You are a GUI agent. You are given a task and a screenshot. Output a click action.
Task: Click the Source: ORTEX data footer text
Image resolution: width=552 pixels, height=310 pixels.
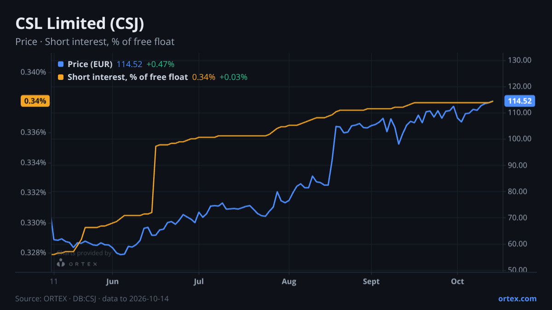click(x=92, y=299)
